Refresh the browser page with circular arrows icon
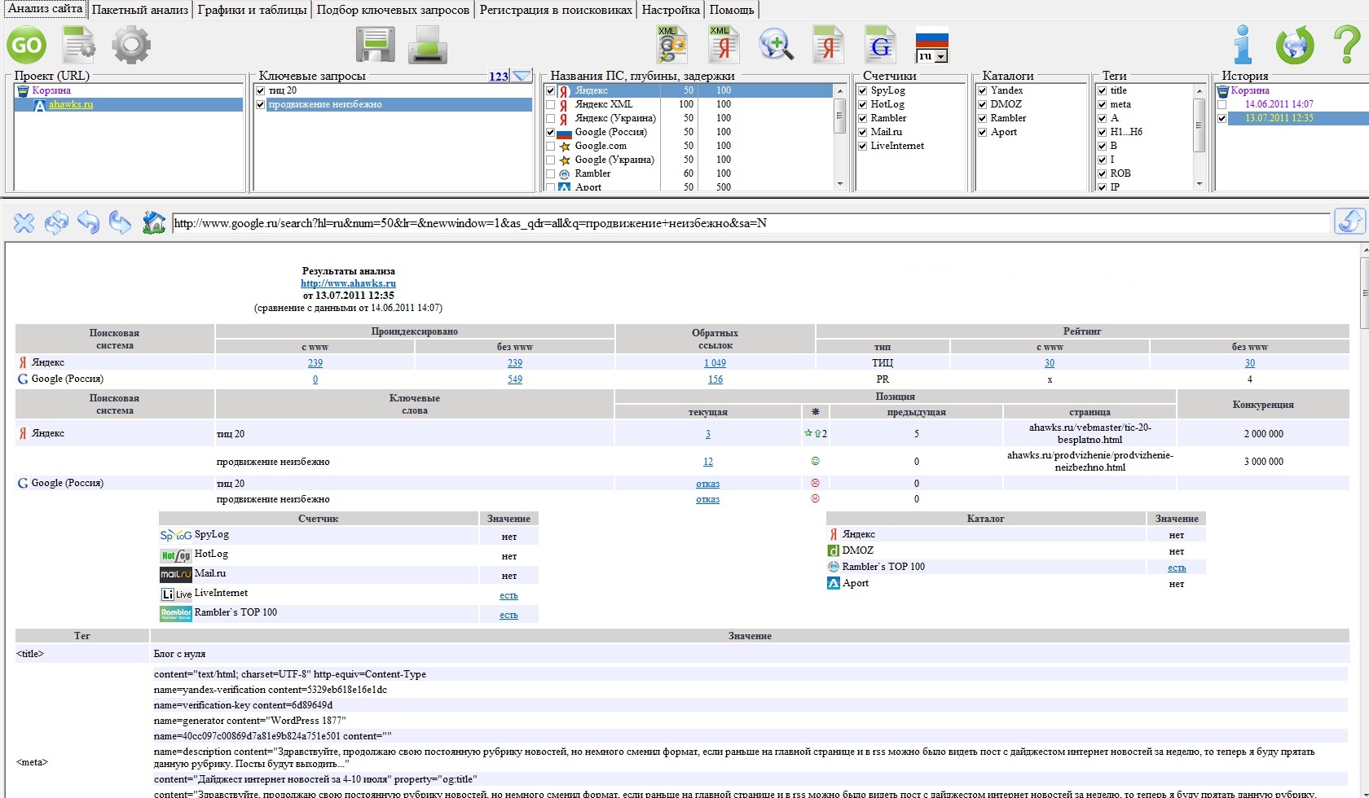Image resolution: width=1369 pixels, height=798 pixels. pyautogui.click(x=56, y=222)
